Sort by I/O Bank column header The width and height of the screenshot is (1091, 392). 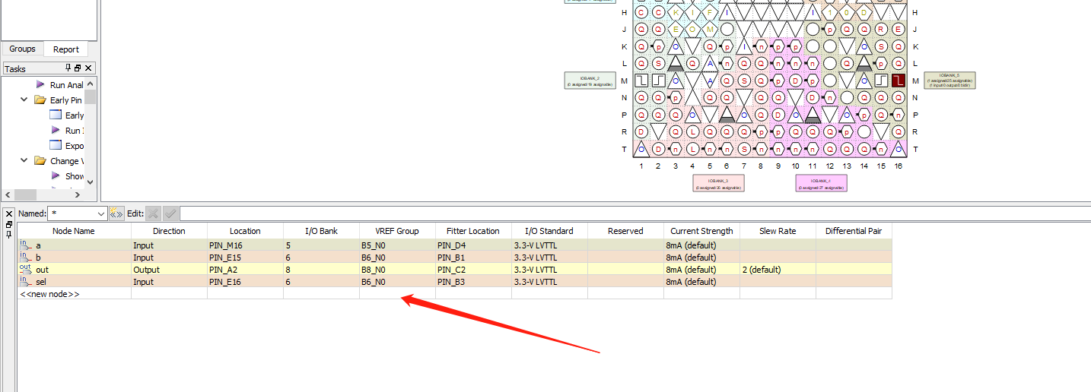pyautogui.click(x=321, y=231)
